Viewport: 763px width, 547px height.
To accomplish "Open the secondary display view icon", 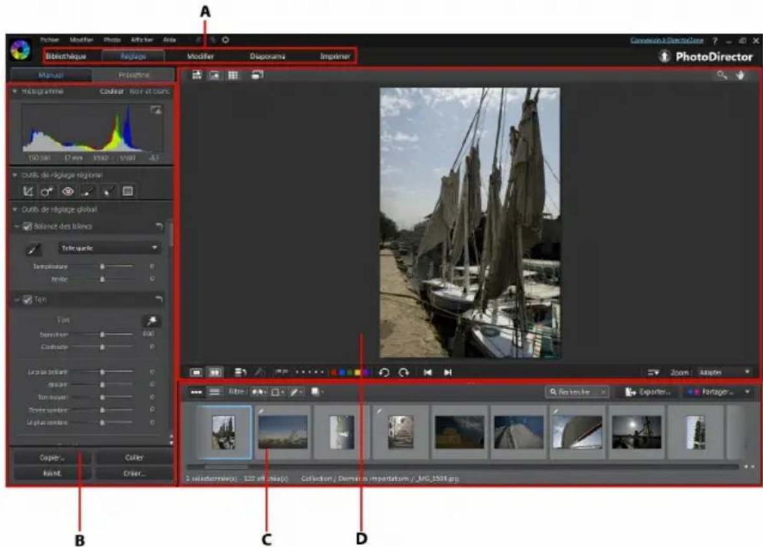I will coord(257,75).
